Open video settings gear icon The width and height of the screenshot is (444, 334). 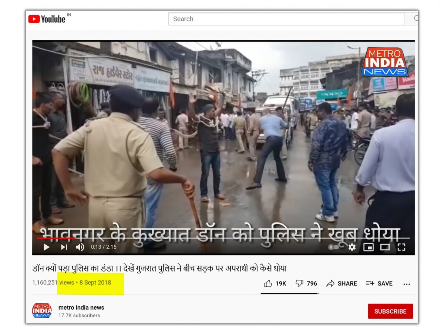(x=352, y=247)
